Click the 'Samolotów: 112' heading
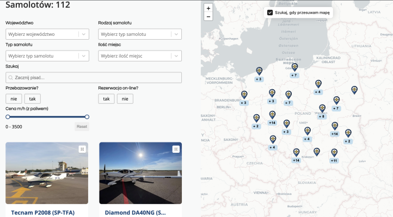The width and height of the screenshot is (393, 217). click(38, 4)
